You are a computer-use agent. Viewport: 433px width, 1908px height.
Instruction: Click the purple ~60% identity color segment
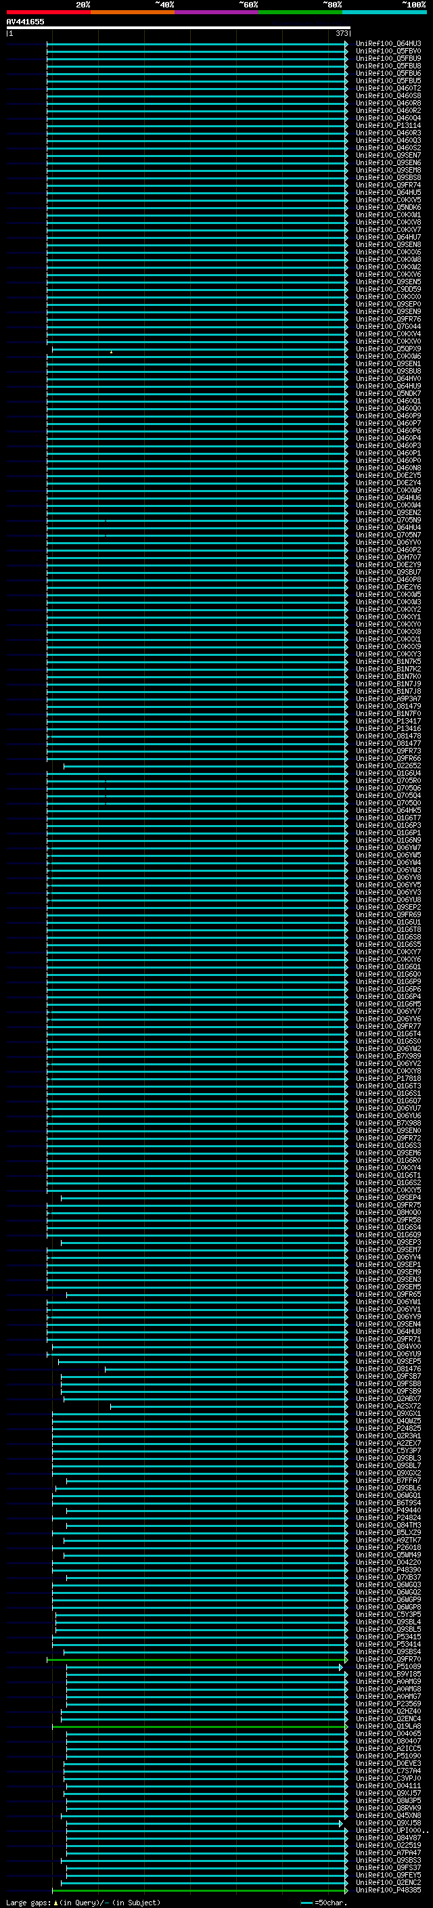click(216, 13)
